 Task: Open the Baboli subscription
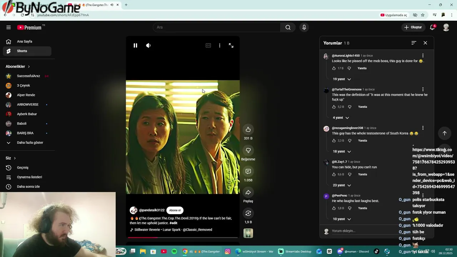27,124
